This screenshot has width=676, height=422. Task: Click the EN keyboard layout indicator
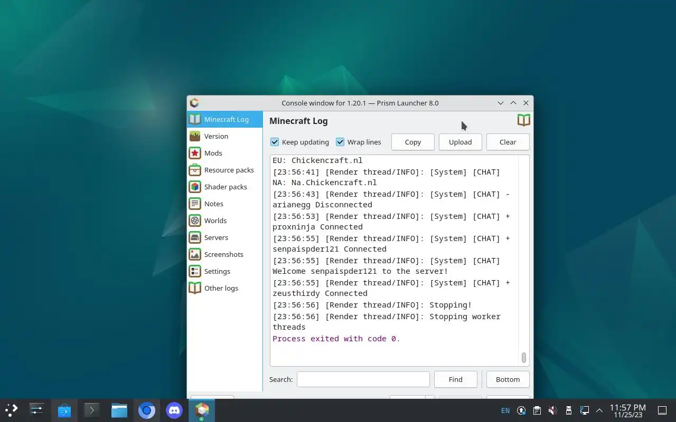(505, 410)
